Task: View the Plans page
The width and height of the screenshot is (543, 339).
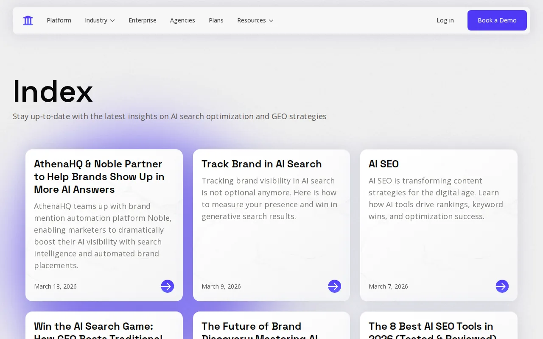Action: click(x=216, y=20)
